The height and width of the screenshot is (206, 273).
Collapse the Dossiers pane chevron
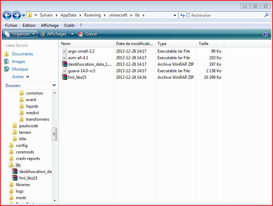point(54,85)
